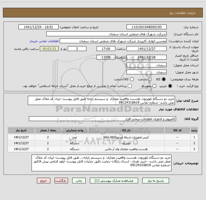Viewport: 206px width, 200px height.
Task: Click the delivery city field سمنان
Action: 147,72
